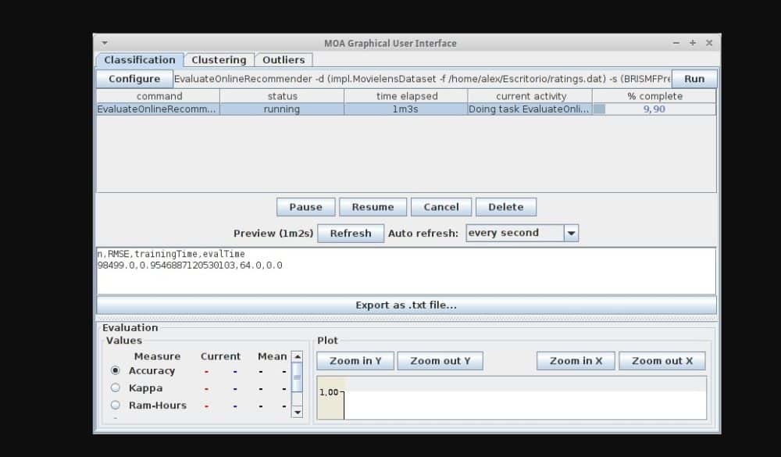The width and height of the screenshot is (781, 457).
Task: Open the Outliers tab
Action: coord(284,60)
